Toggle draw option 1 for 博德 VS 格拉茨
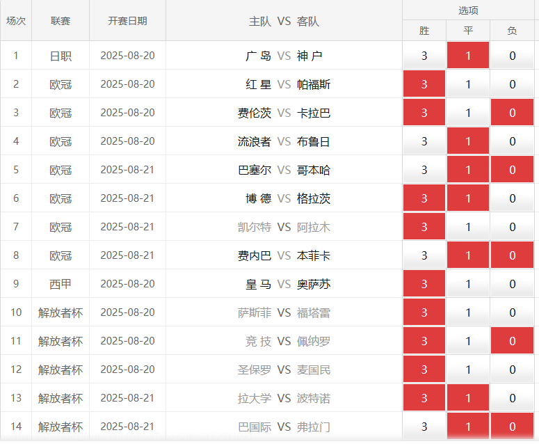The width and height of the screenshot is (539, 444). click(x=468, y=198)
